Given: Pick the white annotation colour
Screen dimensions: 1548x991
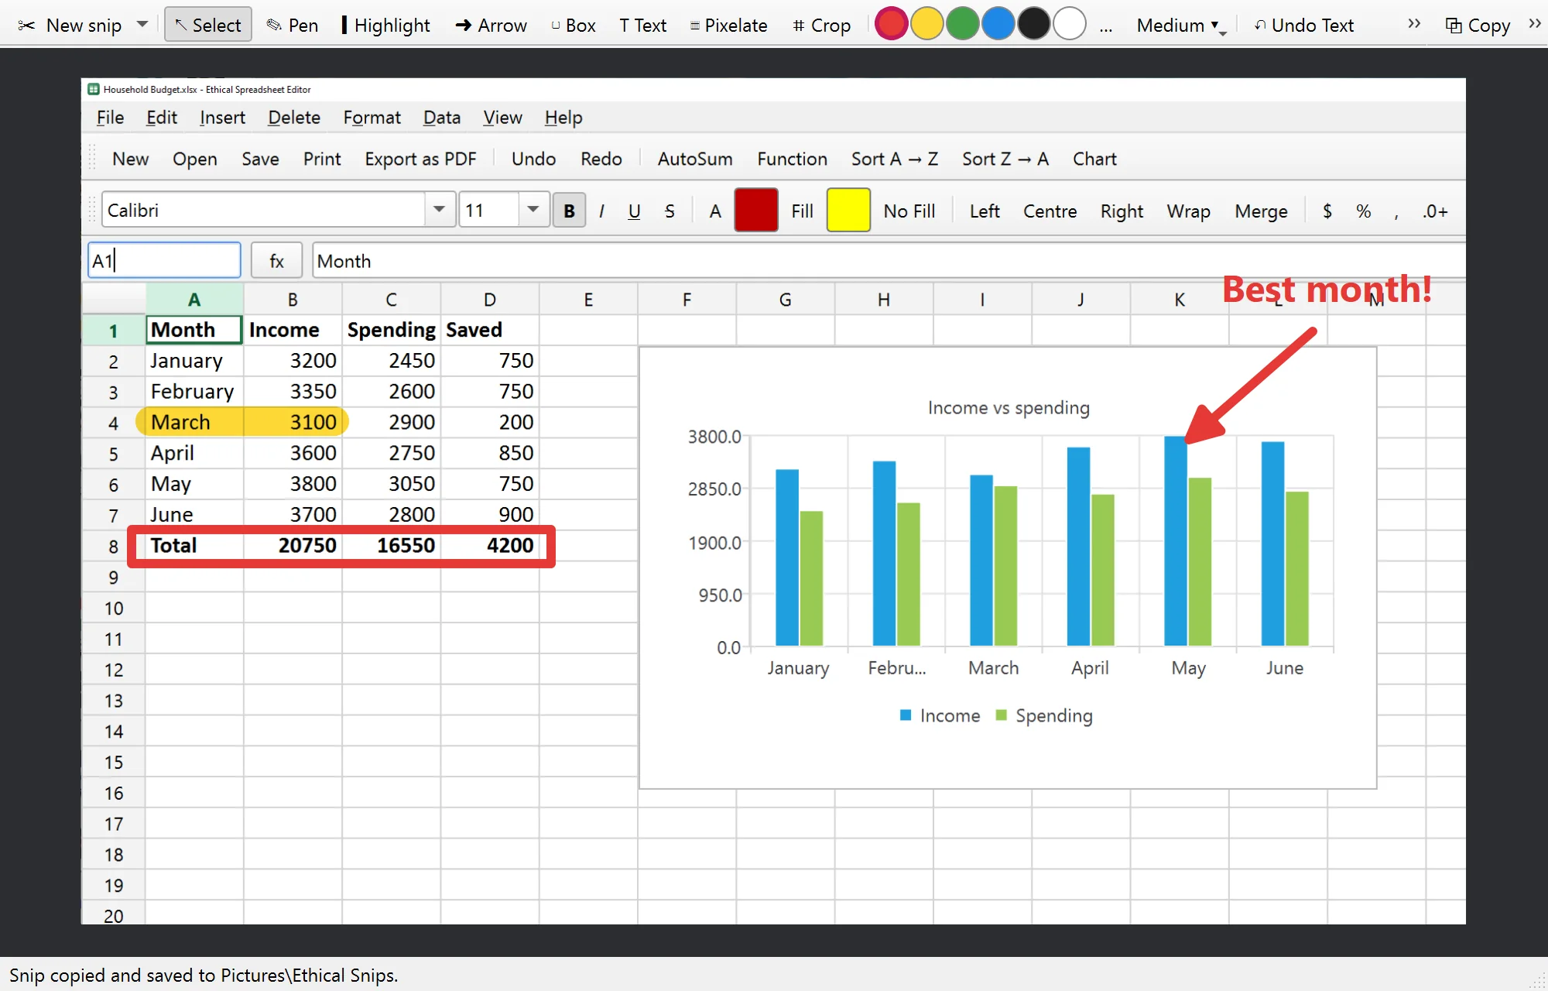Looking at the screenshot, I should point(1069,24).
